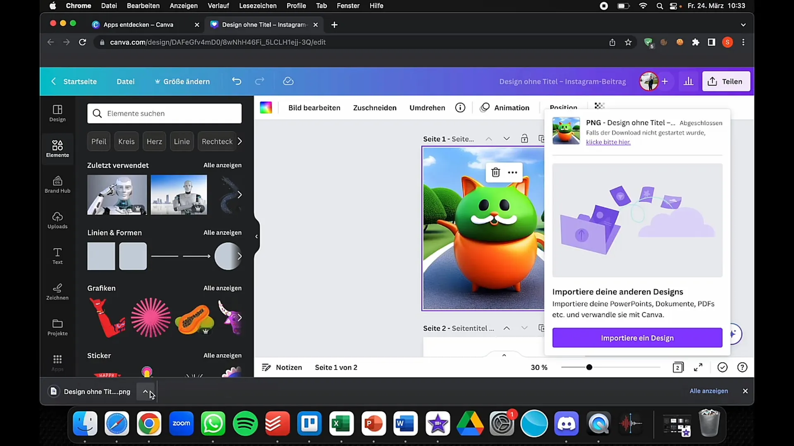Expand the download item menu caret
The height and width of the screenshot is (446, 794).
(145, 391)
